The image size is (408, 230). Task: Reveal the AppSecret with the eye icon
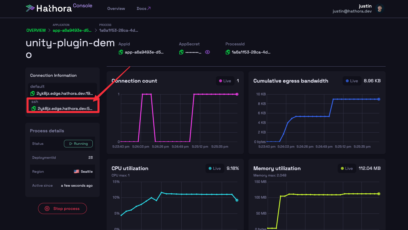[x=207, y=52]
